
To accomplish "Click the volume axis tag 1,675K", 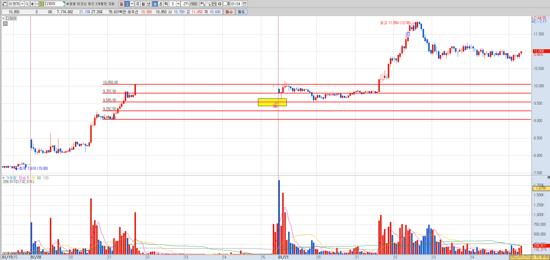I will coord(541,188).
